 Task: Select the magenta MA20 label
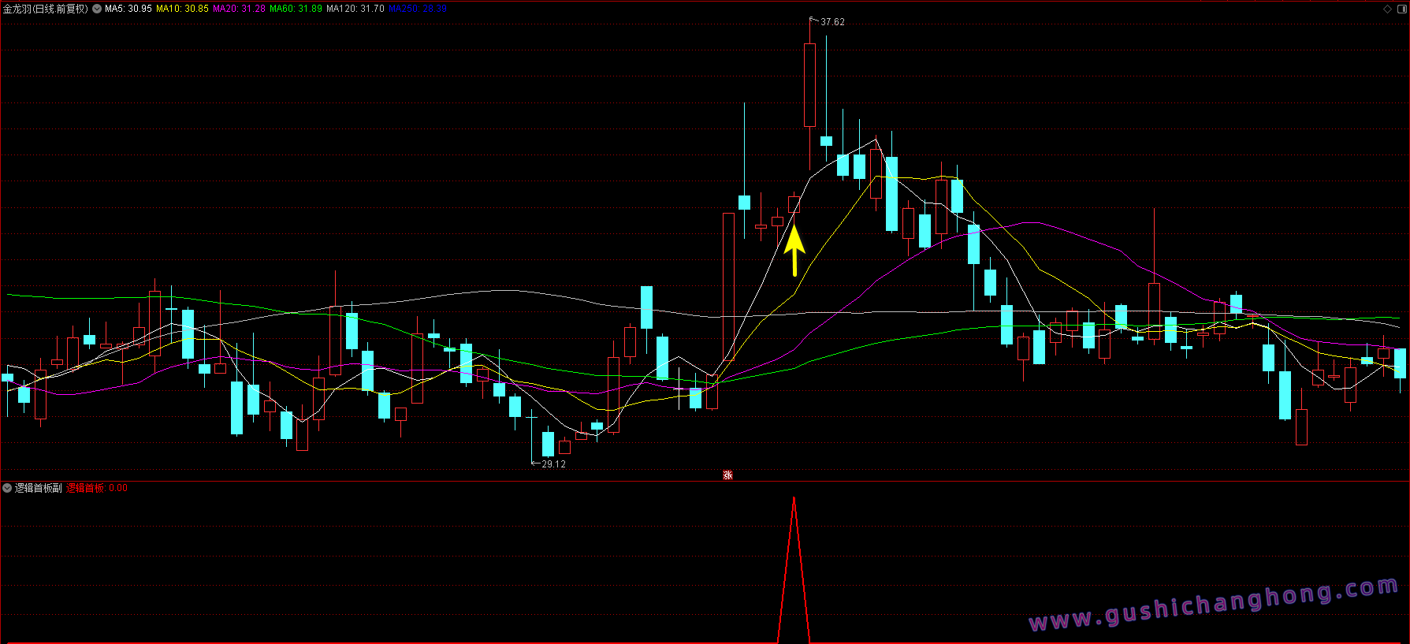[x=239, y=9]
